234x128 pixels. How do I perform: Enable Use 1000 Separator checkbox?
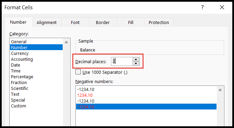point(78,72)
